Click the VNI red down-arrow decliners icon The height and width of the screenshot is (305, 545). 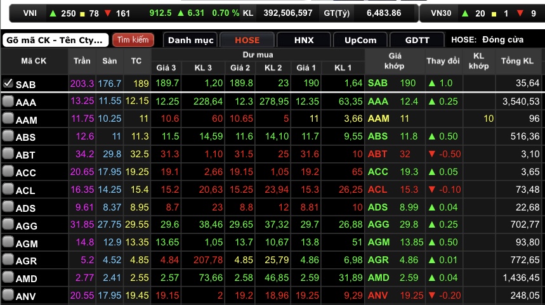108,13
